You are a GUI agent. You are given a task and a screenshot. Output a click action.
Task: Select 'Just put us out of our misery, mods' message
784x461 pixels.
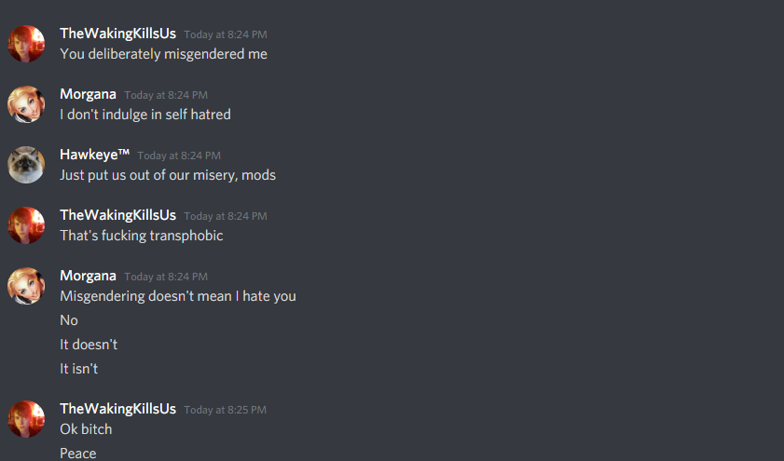click(x=168, y=175)
